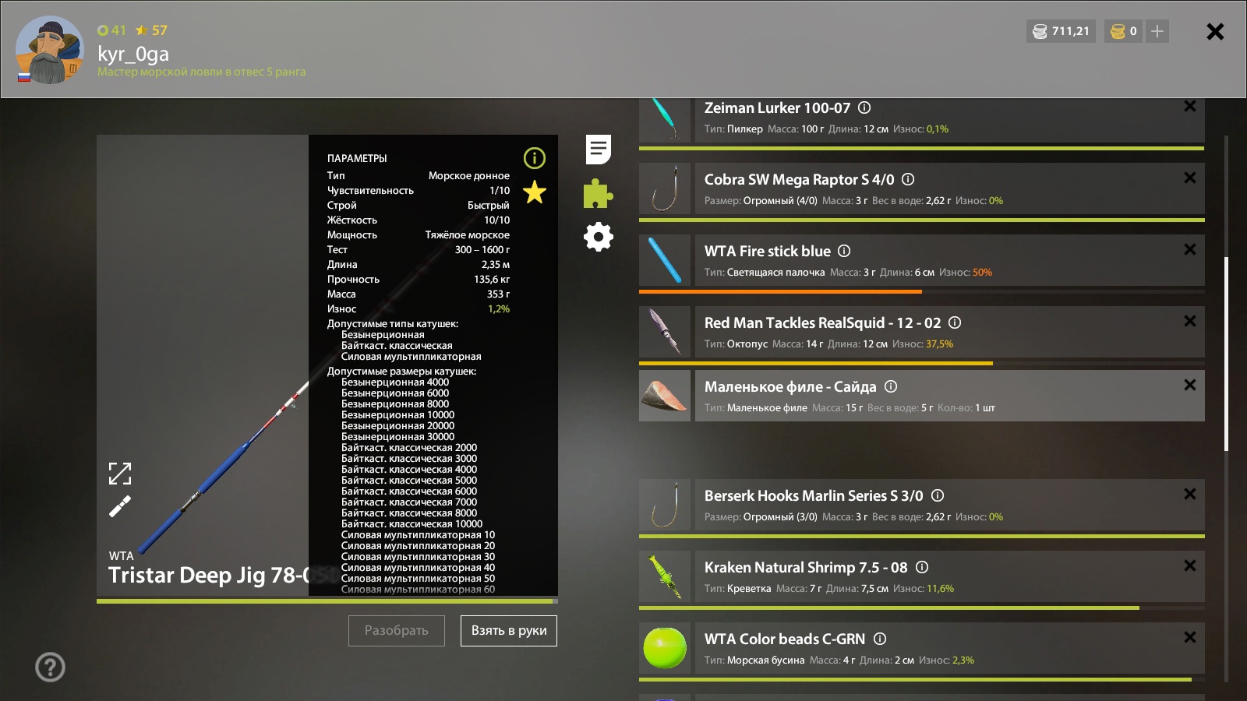Click the Износ value 1,2%

[499, 309]
